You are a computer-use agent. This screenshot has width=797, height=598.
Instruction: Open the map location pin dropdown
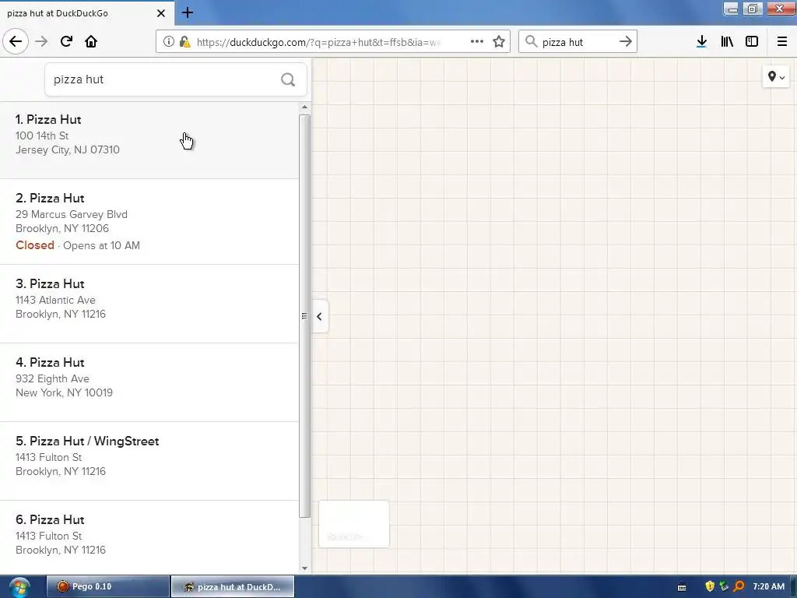point(776,77)
